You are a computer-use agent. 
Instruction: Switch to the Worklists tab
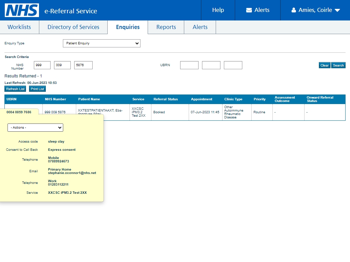19,27
